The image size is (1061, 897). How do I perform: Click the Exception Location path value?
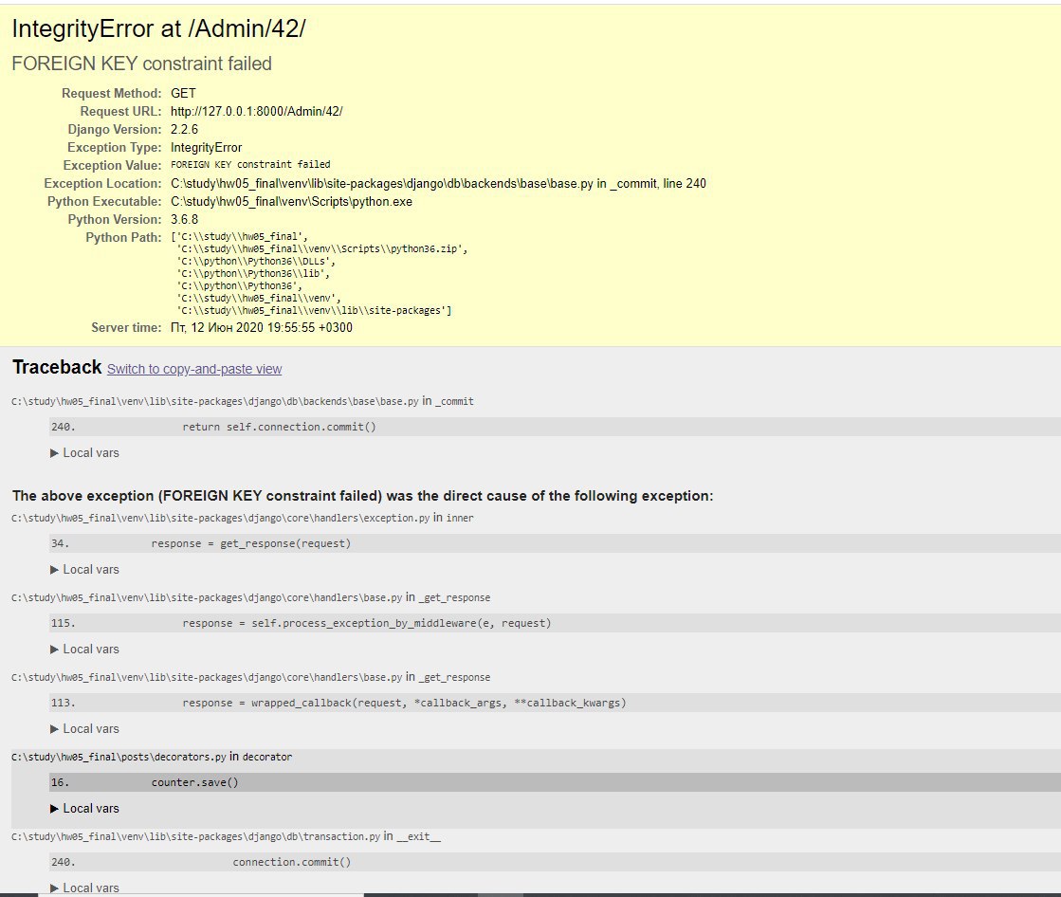tap(438, 183)
